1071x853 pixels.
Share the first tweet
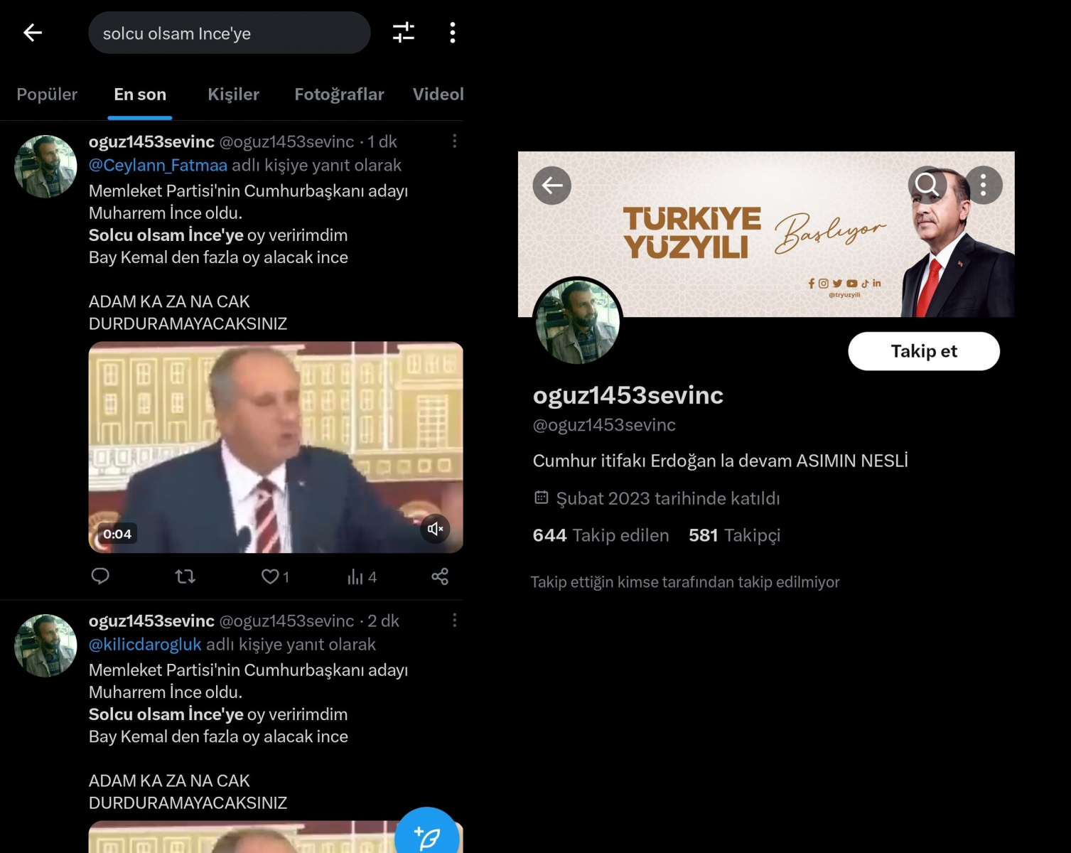coord(440,576)
